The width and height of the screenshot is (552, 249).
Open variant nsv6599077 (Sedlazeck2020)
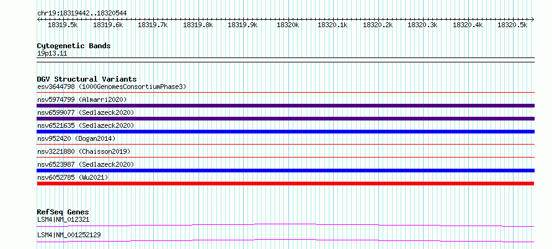(86, 112)
